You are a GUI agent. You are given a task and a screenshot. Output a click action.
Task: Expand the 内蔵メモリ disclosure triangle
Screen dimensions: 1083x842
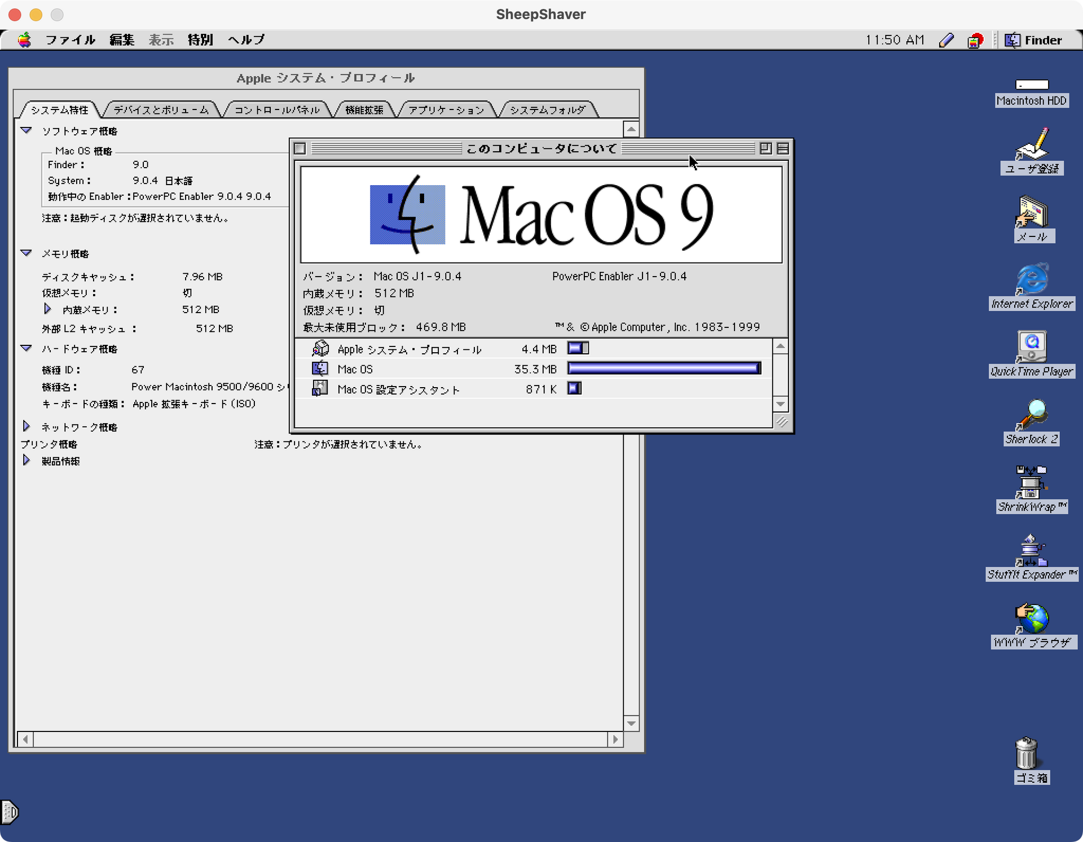(x=47, y=309)
